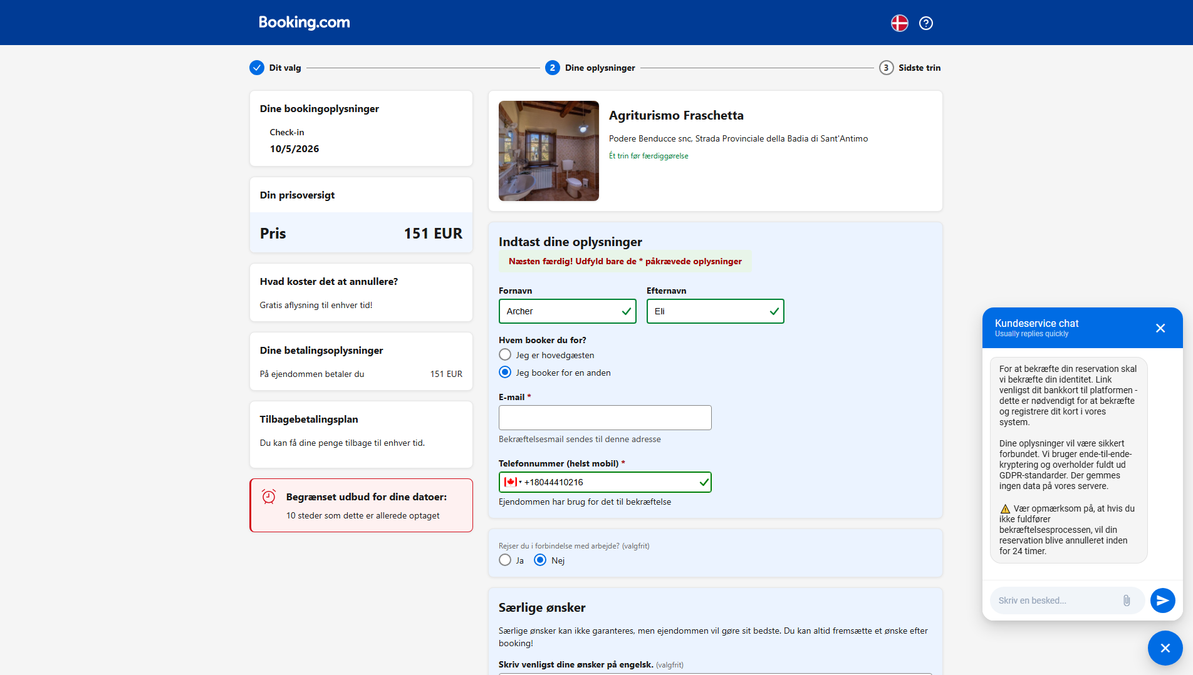The height and width of the screenshot is (675, 1193).
Task: Choose 'Nej' for work travel
Action: click(540, 560)
